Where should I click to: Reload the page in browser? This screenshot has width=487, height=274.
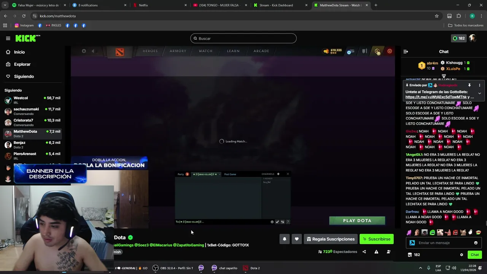[24, 16]
